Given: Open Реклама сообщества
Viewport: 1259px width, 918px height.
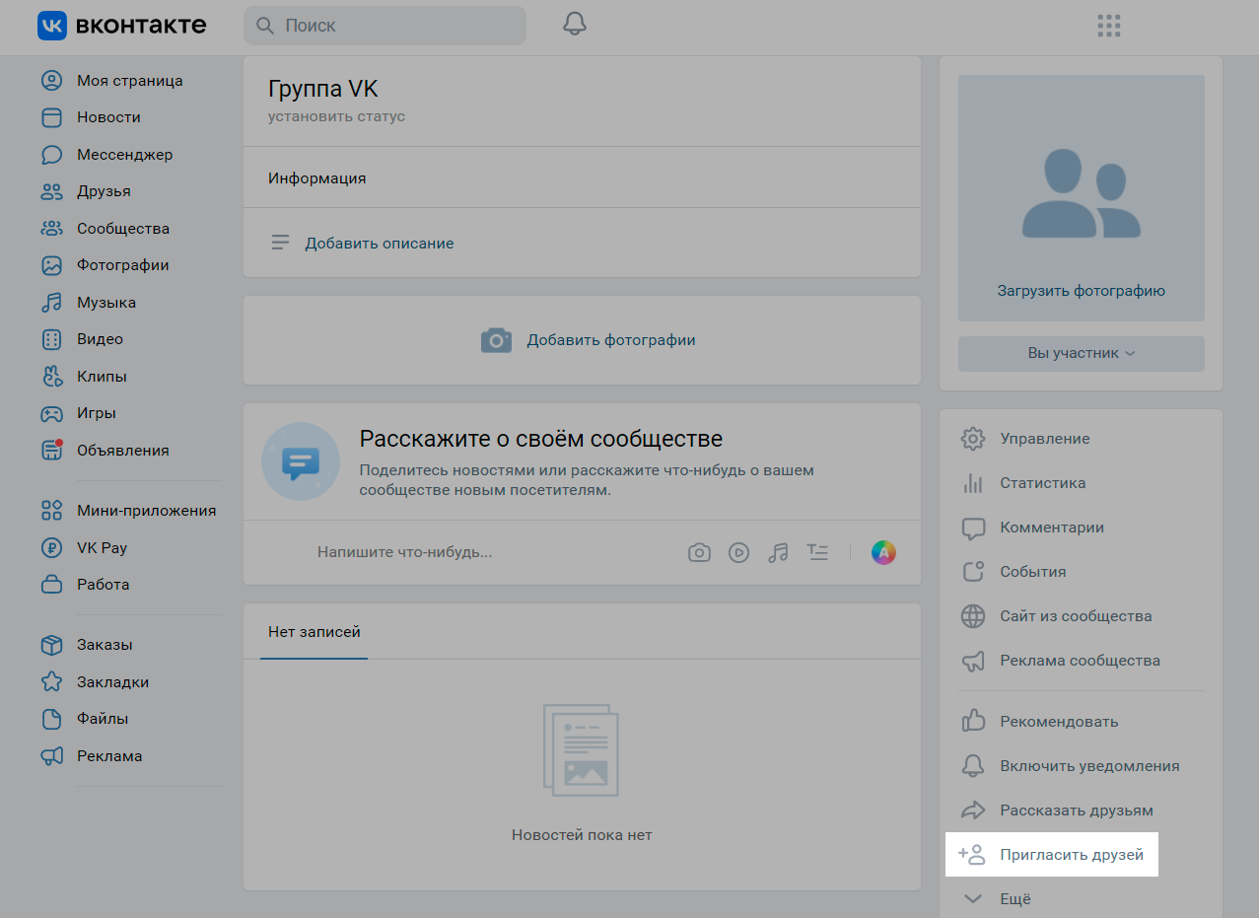Looking at the screenshot, I should coord(1082,661).
